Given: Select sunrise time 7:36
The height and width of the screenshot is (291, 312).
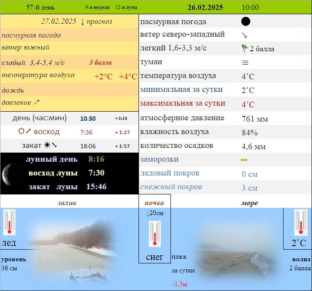Looking at the screenshot, I should point(86,132).
